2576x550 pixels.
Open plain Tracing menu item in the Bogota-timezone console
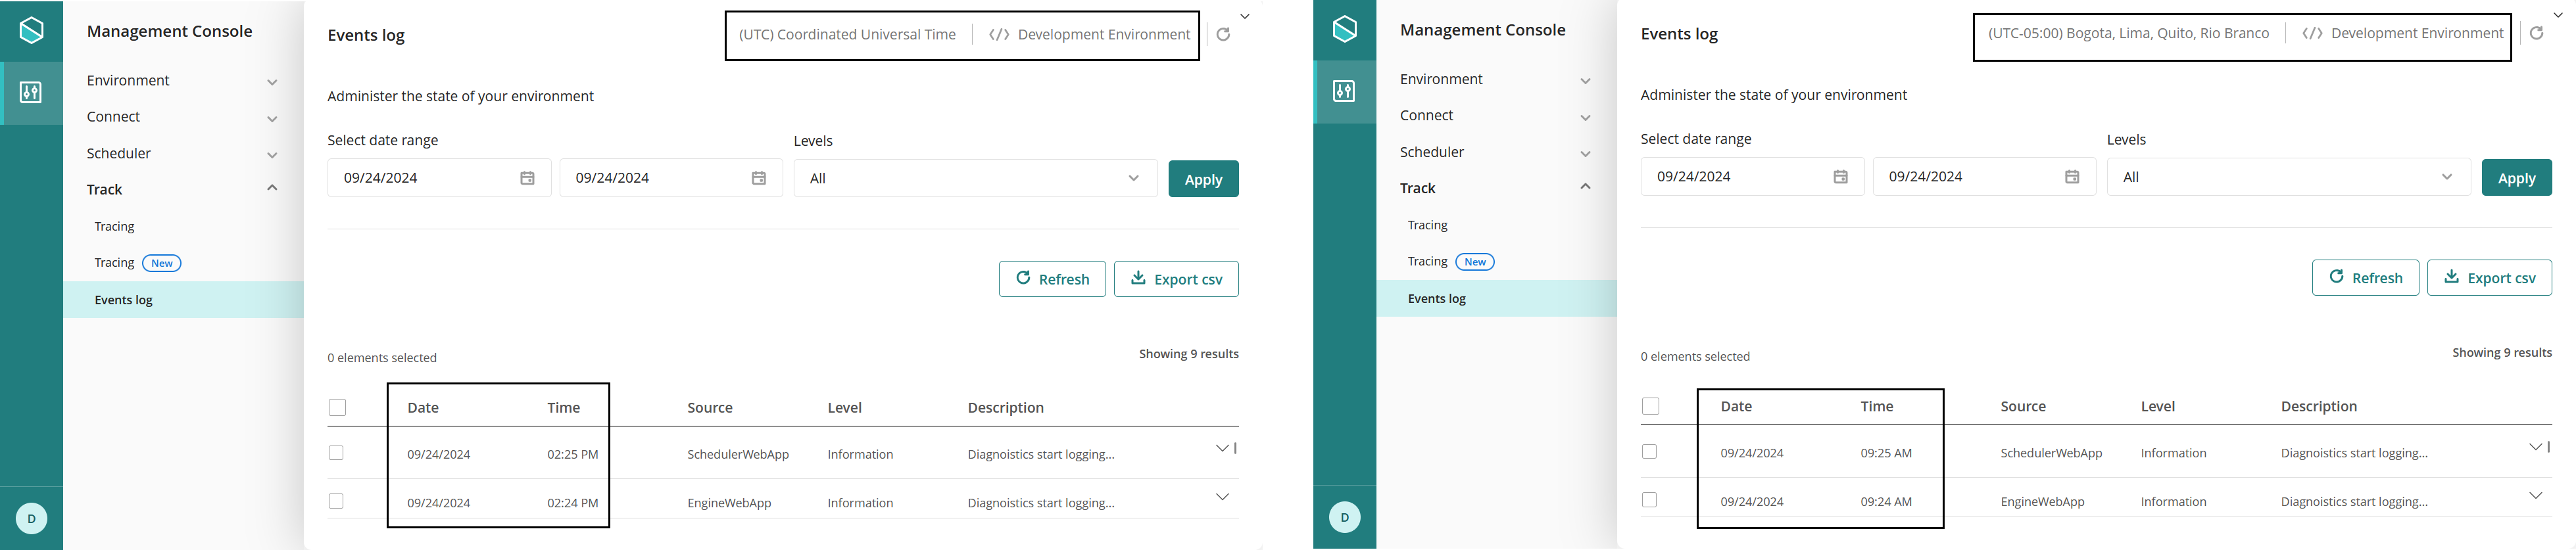(1427, 226)
